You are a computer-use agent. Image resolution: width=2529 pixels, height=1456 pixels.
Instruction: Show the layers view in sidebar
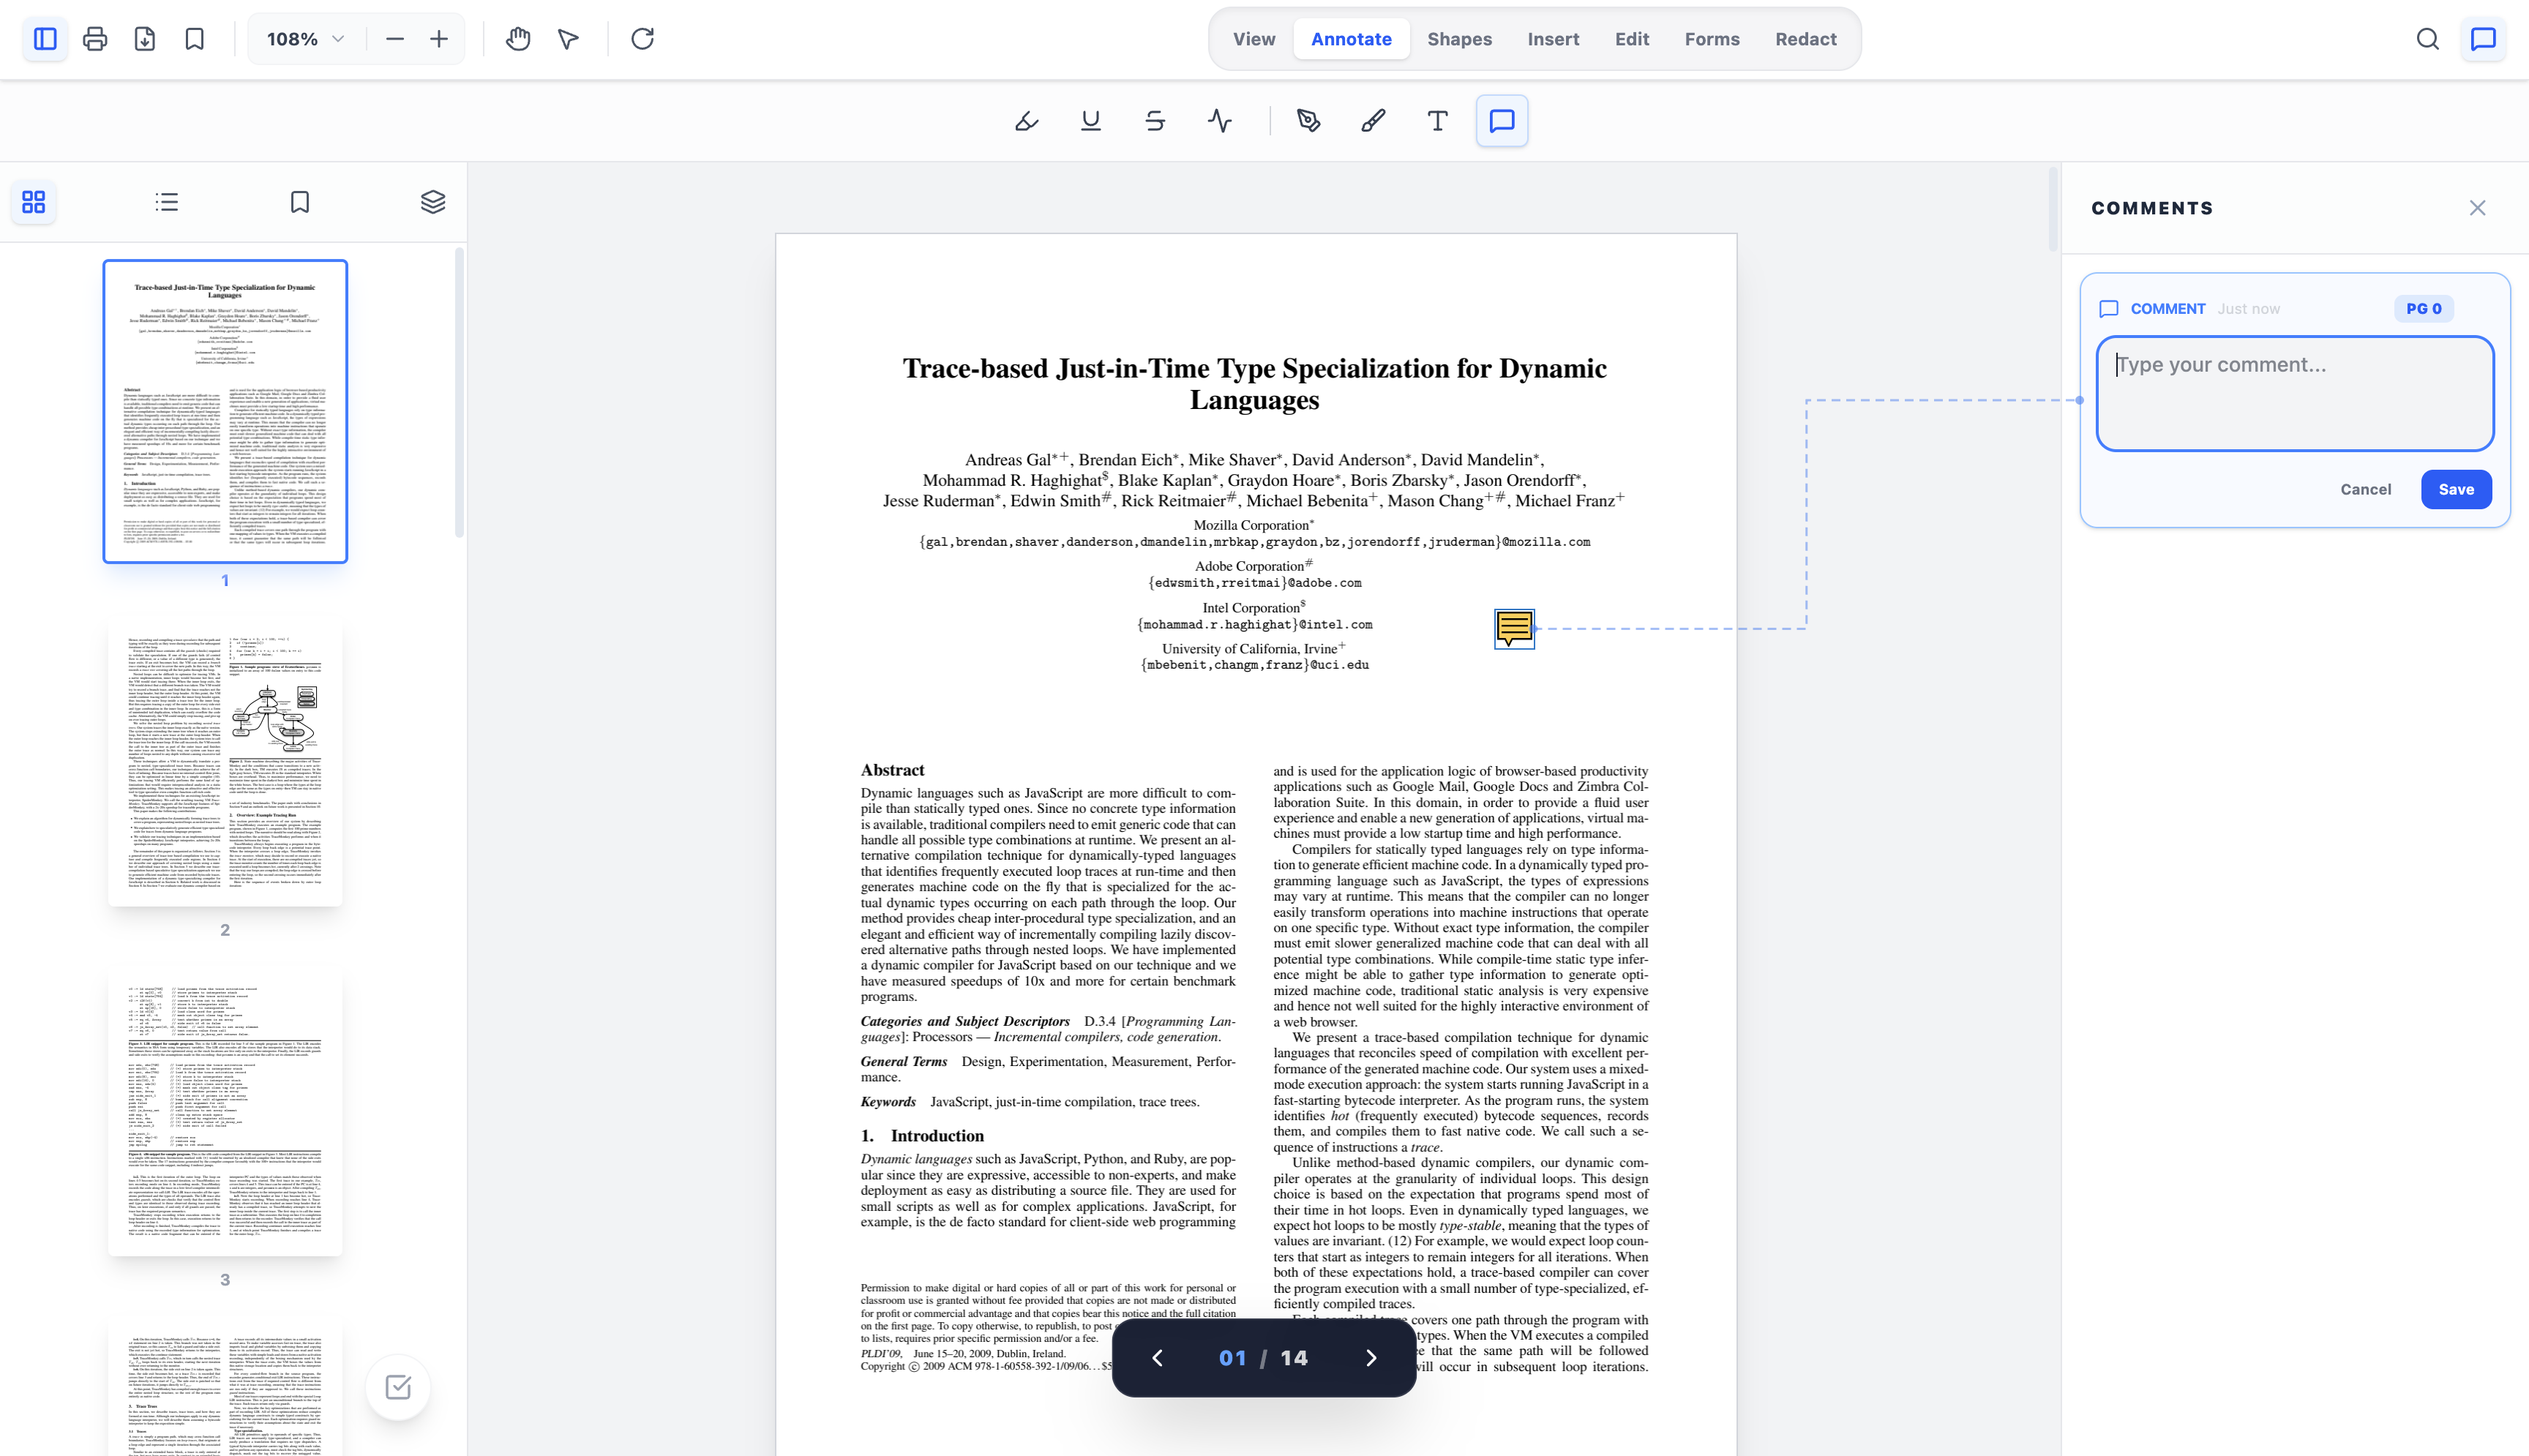pyautogui.click(x=433, y=202)
